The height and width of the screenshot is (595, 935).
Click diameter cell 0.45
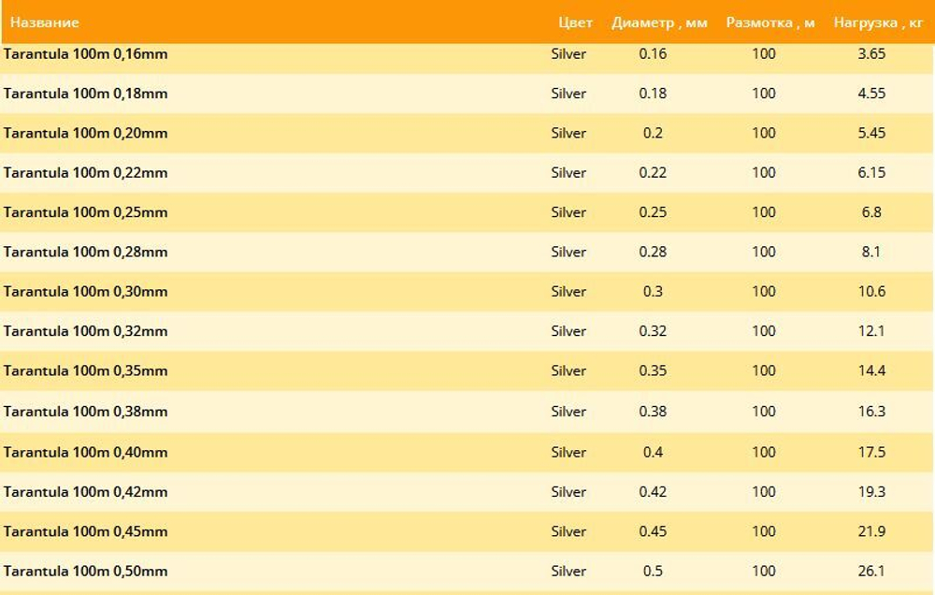[653, 531]
